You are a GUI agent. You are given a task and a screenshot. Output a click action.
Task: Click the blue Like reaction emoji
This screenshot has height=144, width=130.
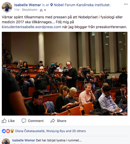[4, 131]
